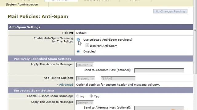Click the Mail Policies: Anti-Spam heading
Screen dimensions: 197x110
tap(38, 16)
